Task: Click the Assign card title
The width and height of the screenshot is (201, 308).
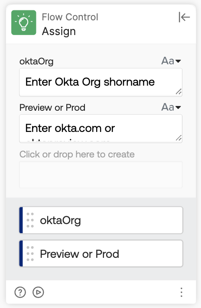Action: click(59, 32)
